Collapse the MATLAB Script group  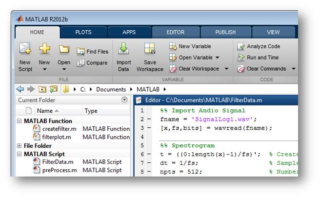[x=19, y=154]
